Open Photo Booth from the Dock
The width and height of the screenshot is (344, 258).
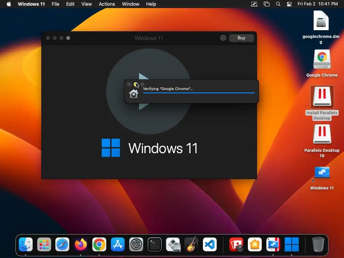pyautogui.click(x=236, y=245)
